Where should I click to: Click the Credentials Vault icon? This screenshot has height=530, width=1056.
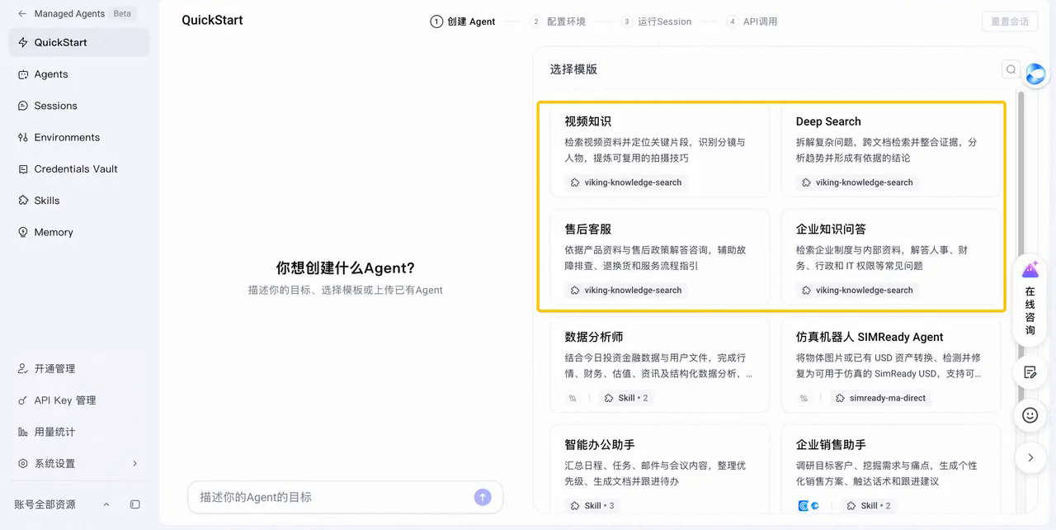coord(23,168)
